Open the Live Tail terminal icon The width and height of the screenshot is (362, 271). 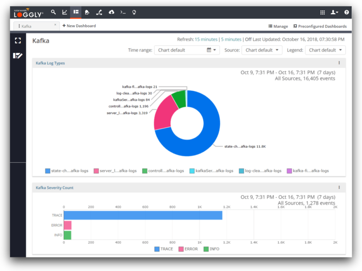123,12
